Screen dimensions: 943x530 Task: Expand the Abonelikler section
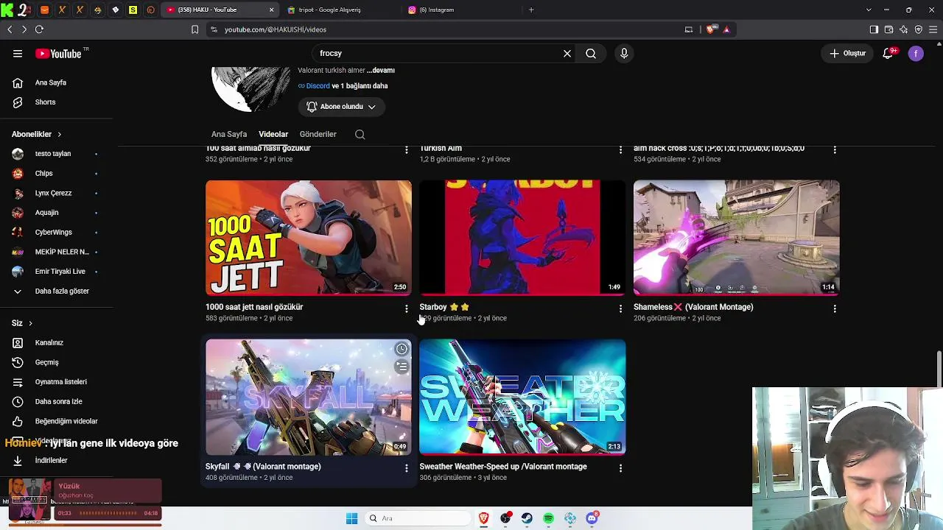click(x=37, y=134)
